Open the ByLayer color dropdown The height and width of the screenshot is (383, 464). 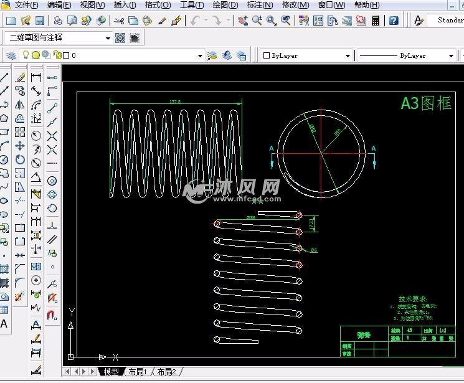[348, 56]
